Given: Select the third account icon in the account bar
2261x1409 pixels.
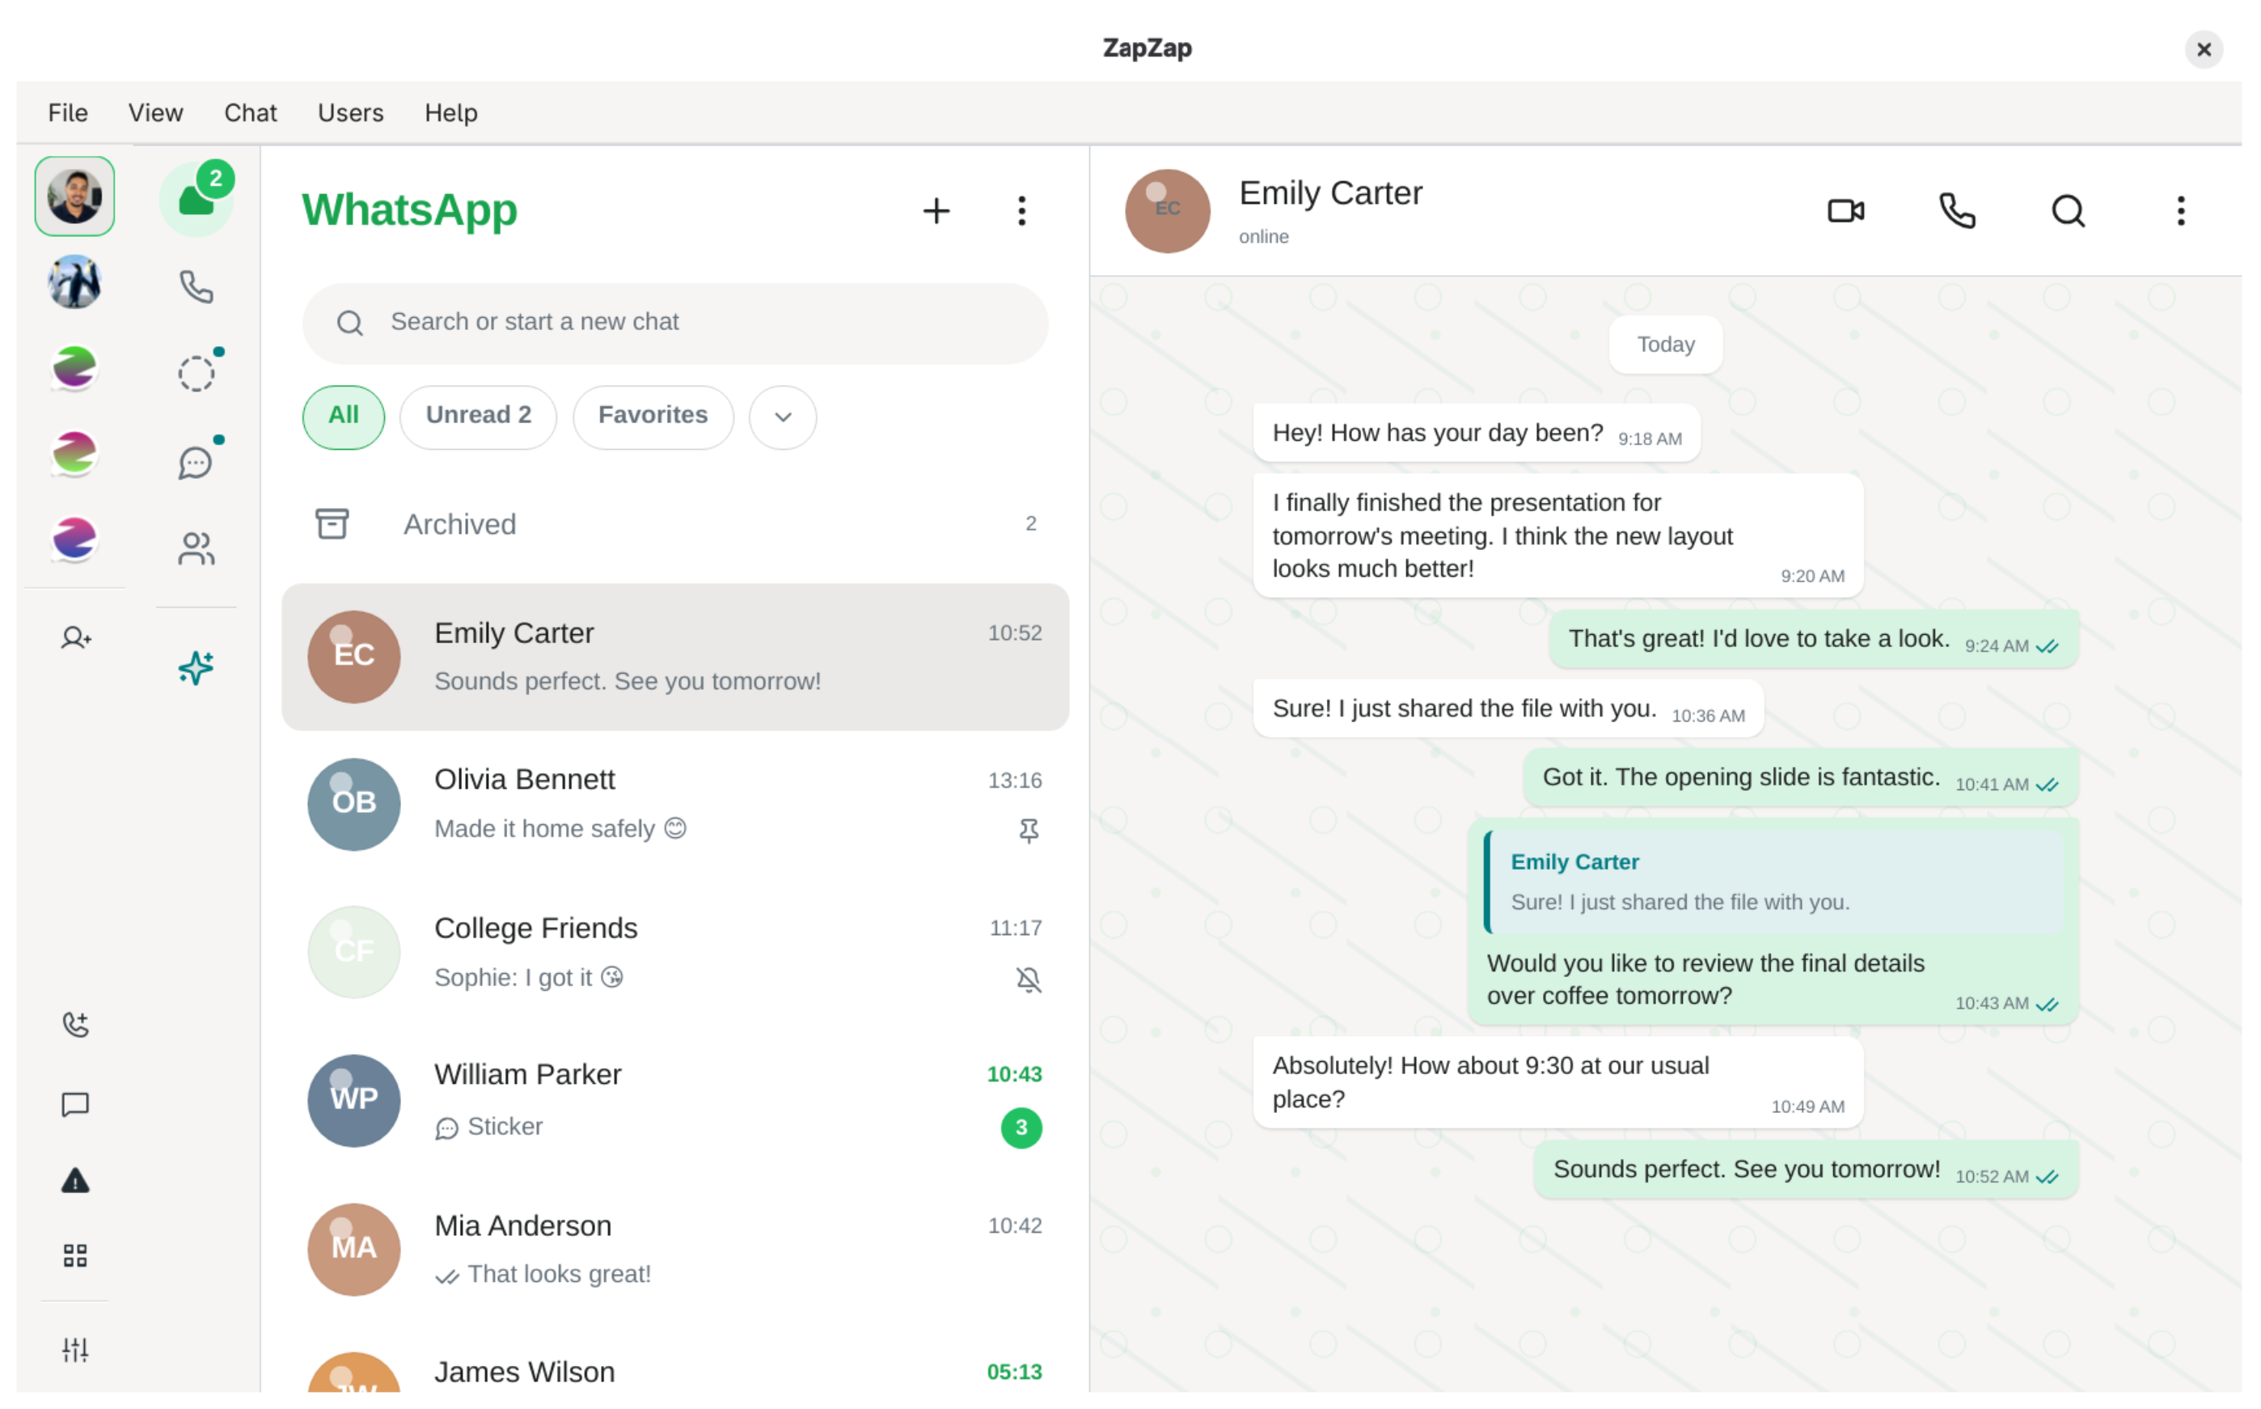Looking at the screenshot, I should [x=74, y=368].
